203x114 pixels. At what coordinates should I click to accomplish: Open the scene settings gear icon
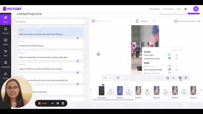(180, 78)
